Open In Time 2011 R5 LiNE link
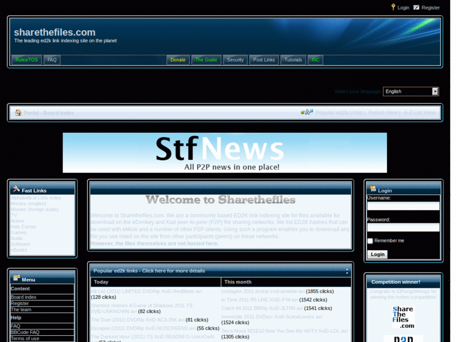This screenshot has width=456, height=342. pyautogui.click(x=259, y=300)
